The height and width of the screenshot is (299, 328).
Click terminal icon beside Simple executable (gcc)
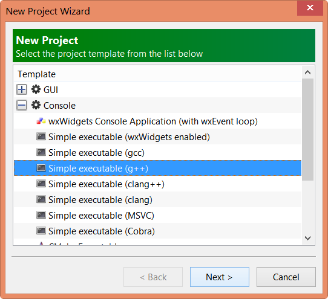point(41,152)
